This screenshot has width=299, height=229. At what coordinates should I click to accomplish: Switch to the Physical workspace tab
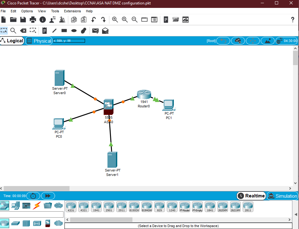(x=39, y=41)
